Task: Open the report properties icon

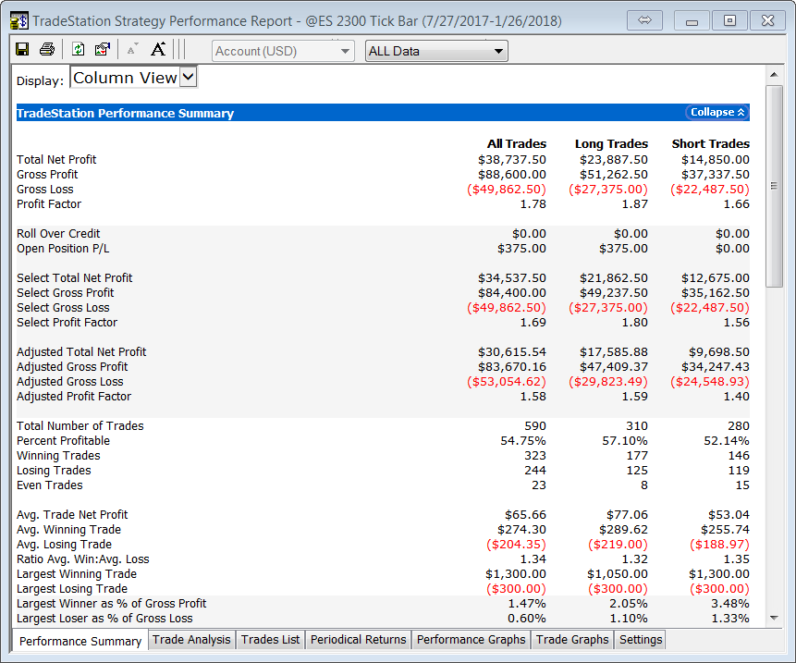Action: pos(102,50)
